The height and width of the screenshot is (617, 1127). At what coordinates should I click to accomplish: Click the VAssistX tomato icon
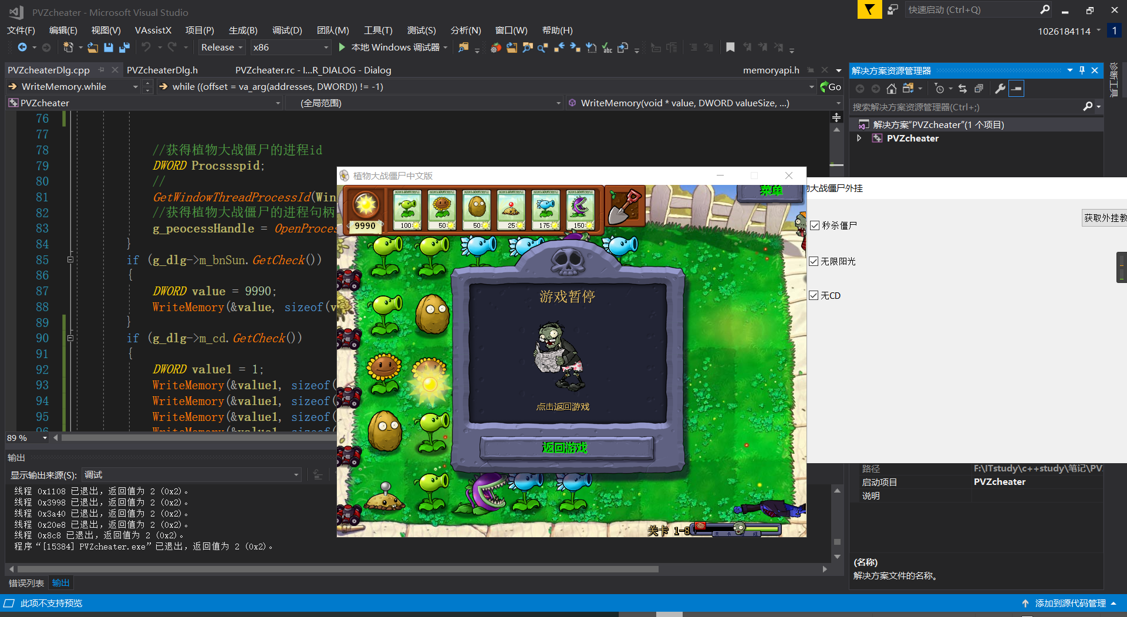tap(496, 48)
